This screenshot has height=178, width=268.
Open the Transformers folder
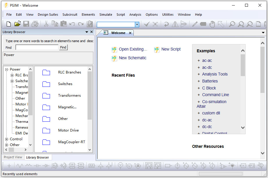pos(69,96)
